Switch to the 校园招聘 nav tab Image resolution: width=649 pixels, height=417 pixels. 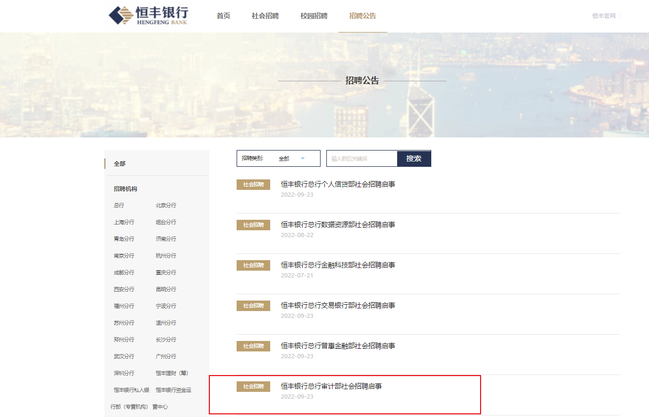click(314, 16)
